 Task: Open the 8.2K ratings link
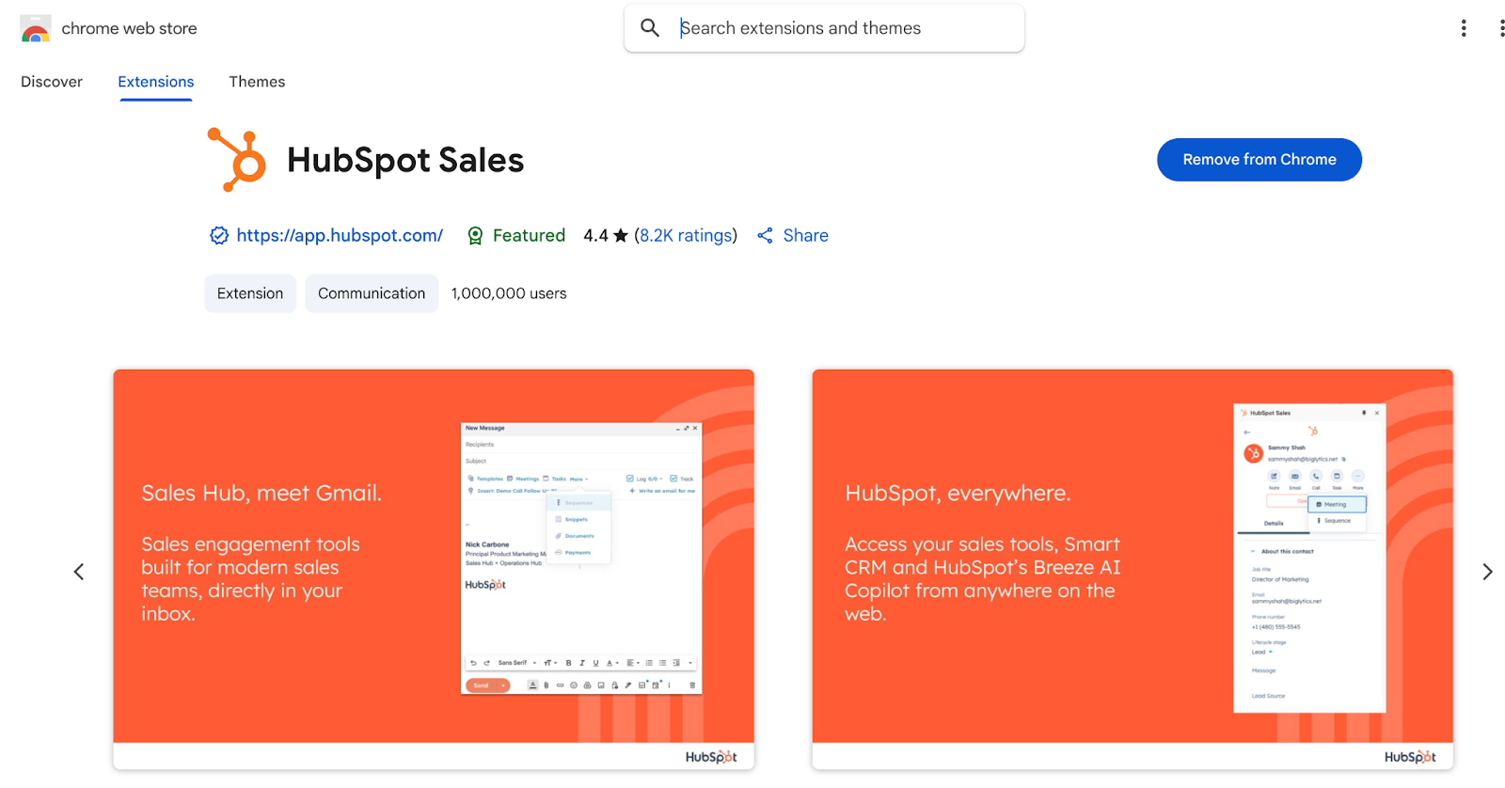pyautogui.click(x=686, y=236)
